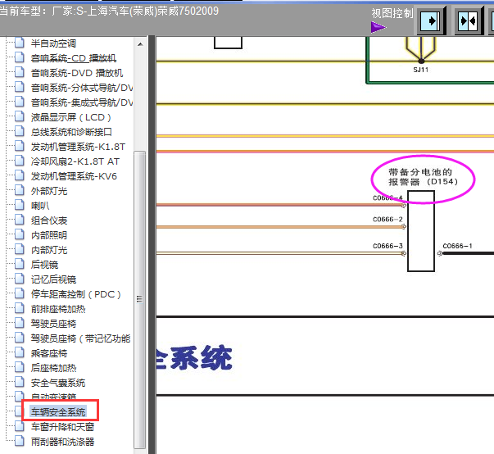Image resolution: width=494 pixels, height=454 pixels.
Task: Click the page icon beside 前排座椅加热
Action: tap(19, 308)
